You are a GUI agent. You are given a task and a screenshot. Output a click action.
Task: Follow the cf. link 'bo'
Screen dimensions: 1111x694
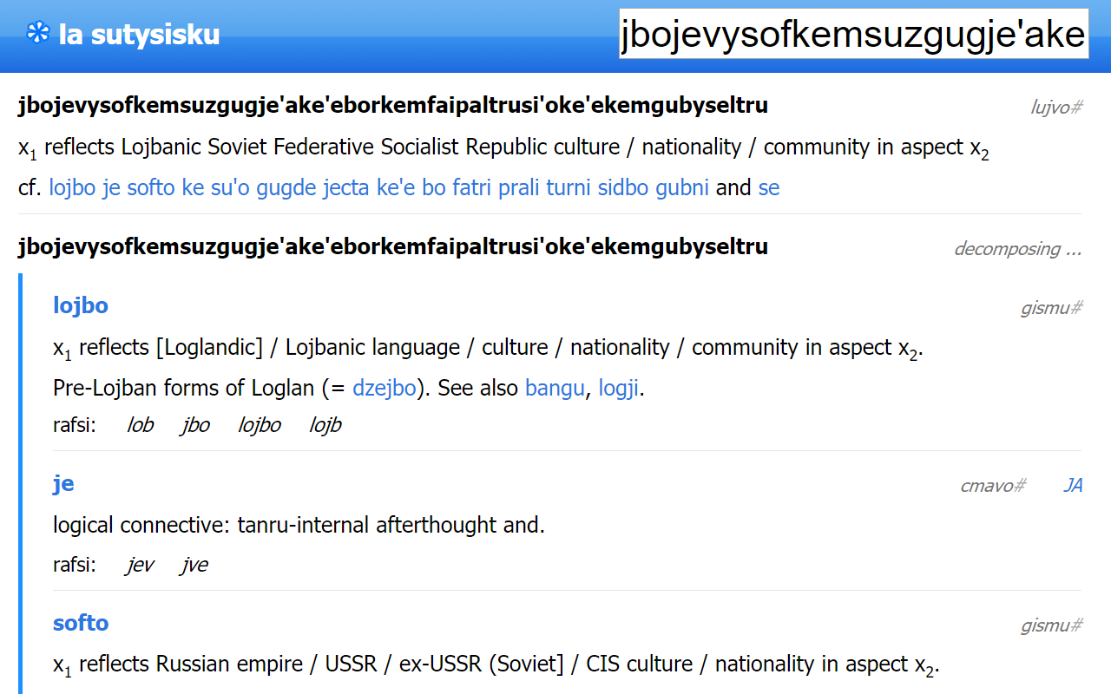point(433,187)
